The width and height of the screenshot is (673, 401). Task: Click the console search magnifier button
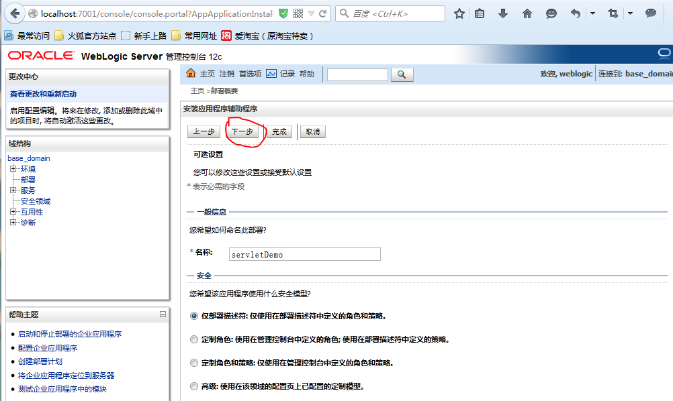pos(402,74)
